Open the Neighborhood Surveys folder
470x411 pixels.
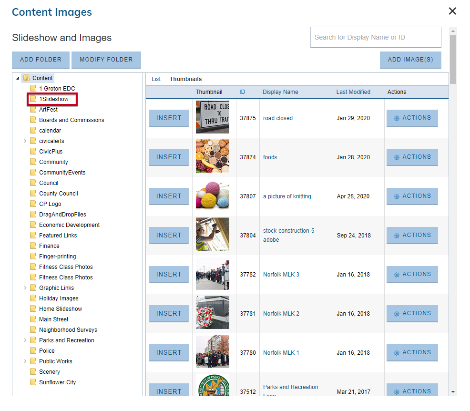[68, 330]
